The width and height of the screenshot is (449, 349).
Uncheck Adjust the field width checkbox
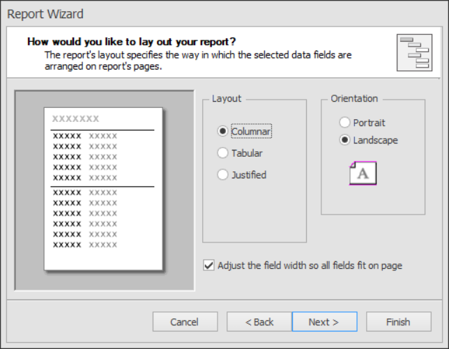coord(208,265)
